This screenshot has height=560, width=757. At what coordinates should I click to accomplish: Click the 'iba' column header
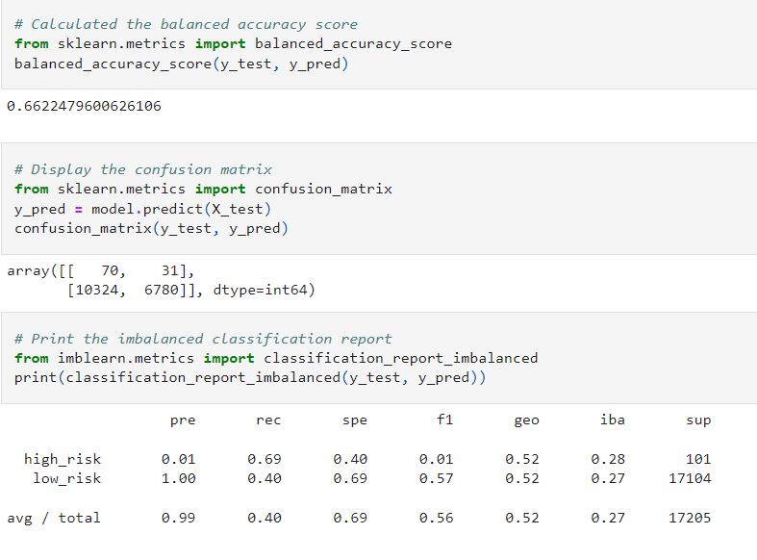coord(613,420)
